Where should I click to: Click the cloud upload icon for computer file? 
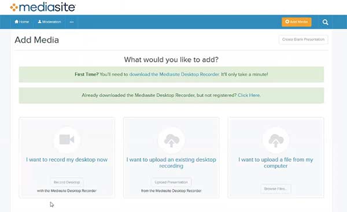click(x=276, y=140)
